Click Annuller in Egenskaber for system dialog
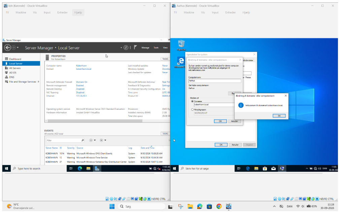The image size is (340, 213). (235, 145)
